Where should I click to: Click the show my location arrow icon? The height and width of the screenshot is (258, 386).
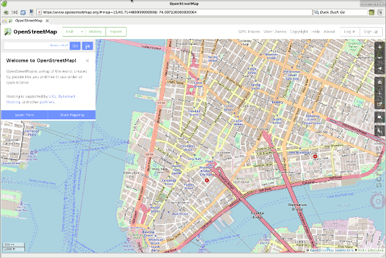[x=380, y=69]
